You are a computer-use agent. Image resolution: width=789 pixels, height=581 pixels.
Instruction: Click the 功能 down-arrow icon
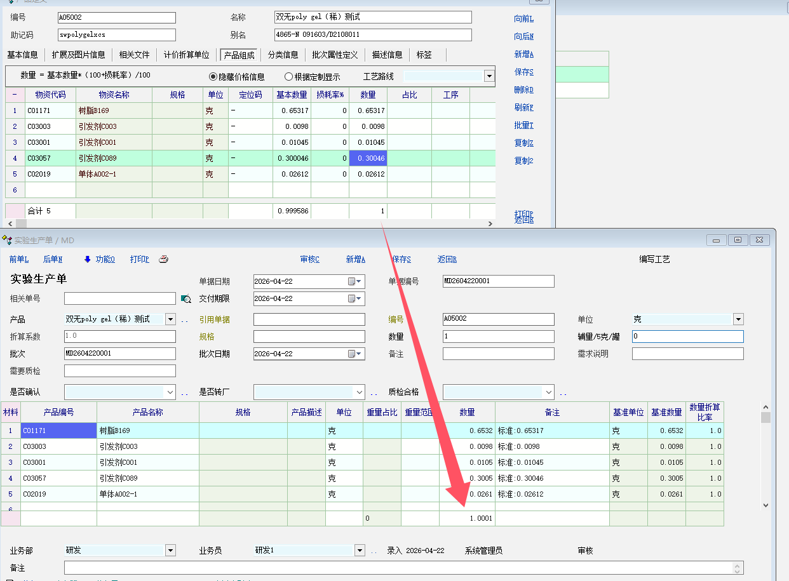click(x=88, y=259)
